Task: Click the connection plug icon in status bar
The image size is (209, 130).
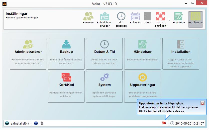Action: point(42,123)
